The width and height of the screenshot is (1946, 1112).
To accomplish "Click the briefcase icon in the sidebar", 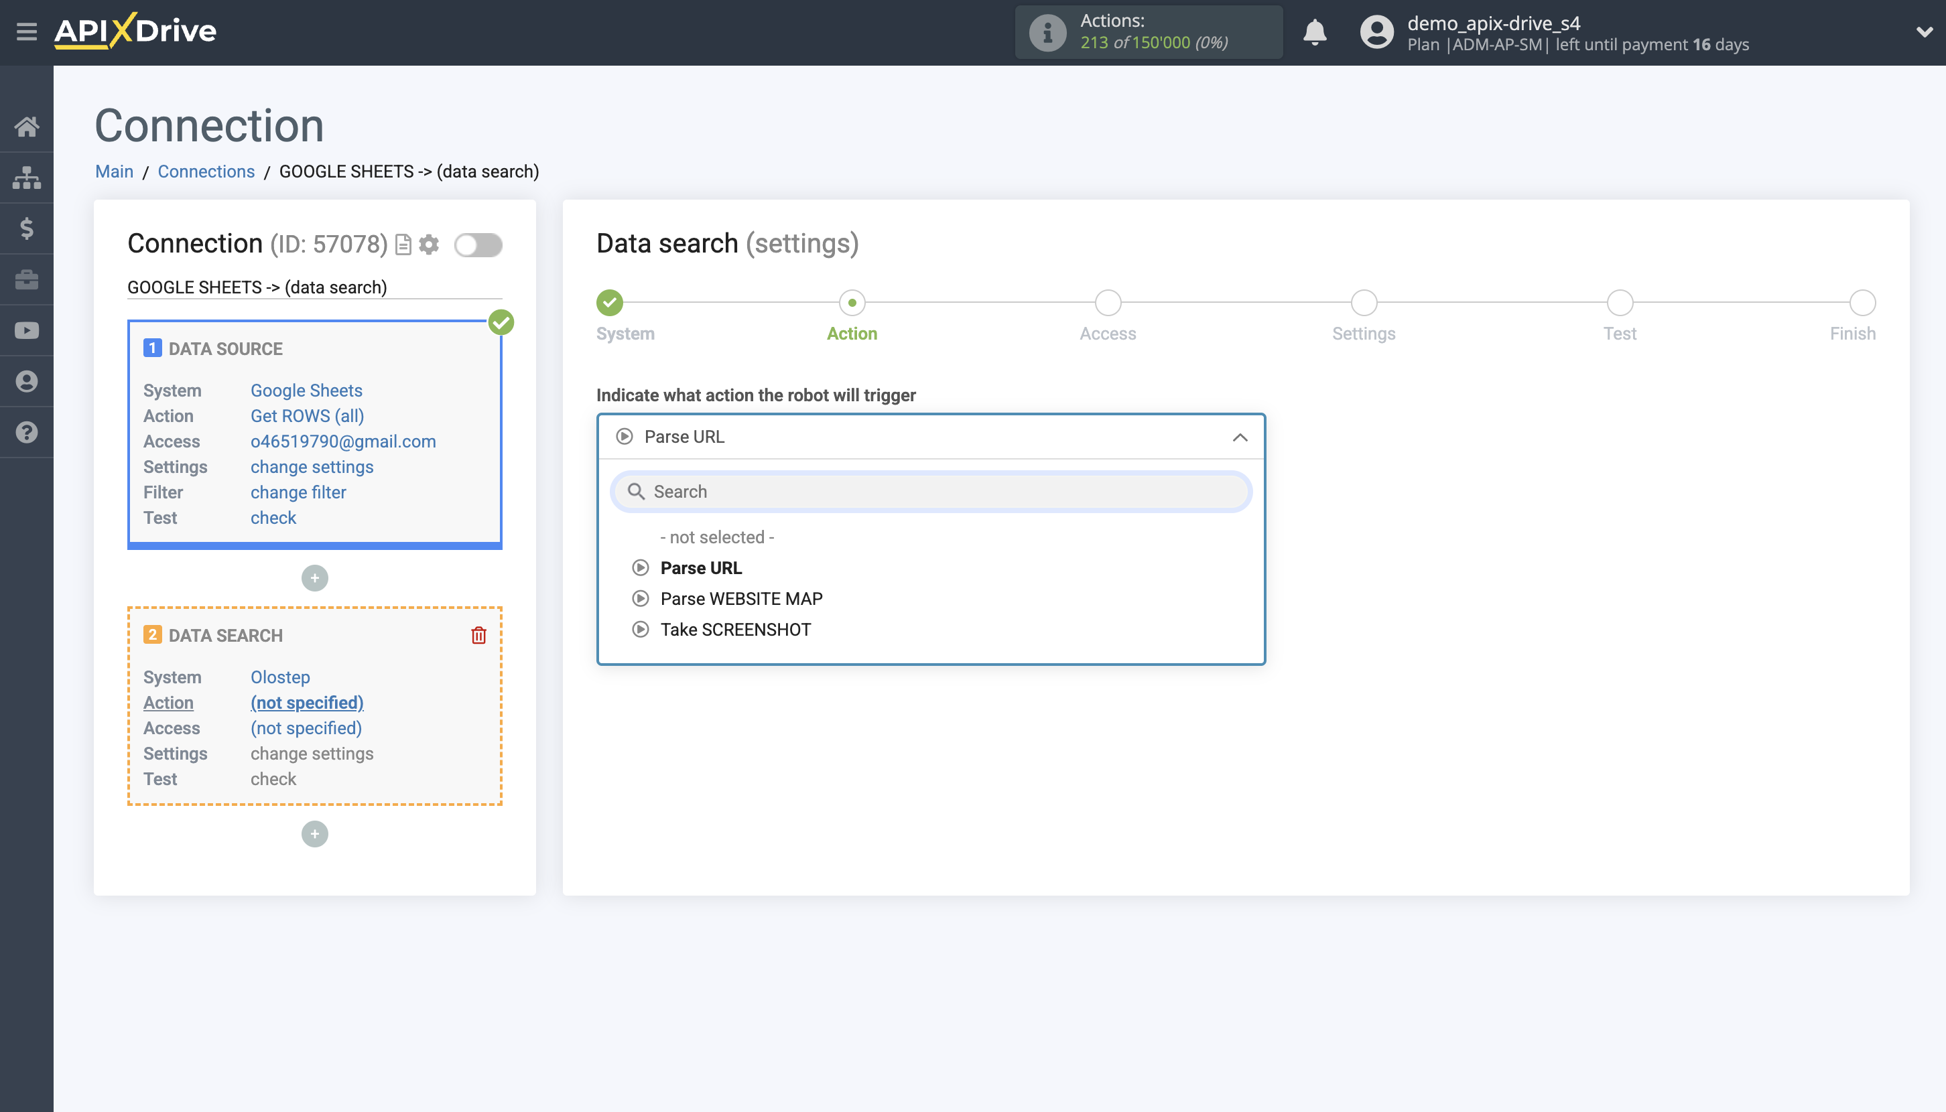I will 27,279.
